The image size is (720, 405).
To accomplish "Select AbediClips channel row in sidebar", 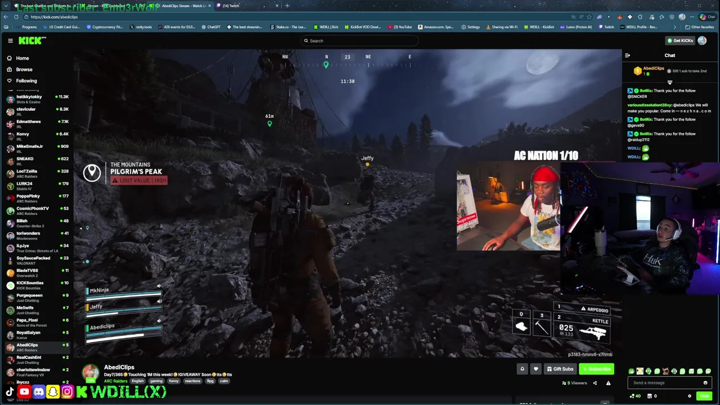I will (x=37, y=346).
